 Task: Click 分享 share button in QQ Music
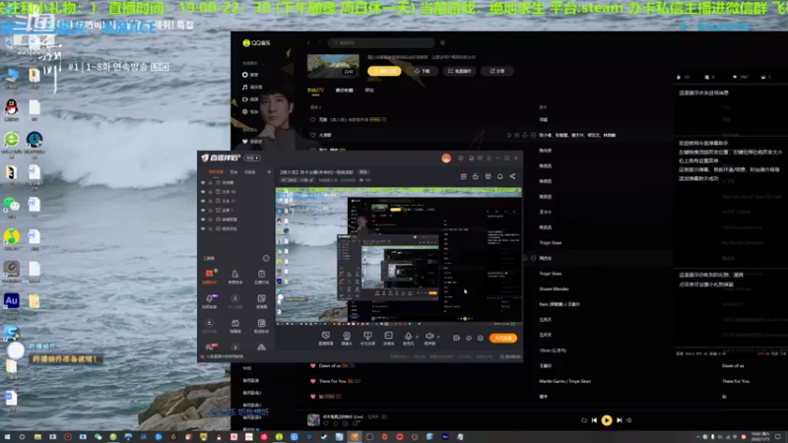tap(497, 71)
